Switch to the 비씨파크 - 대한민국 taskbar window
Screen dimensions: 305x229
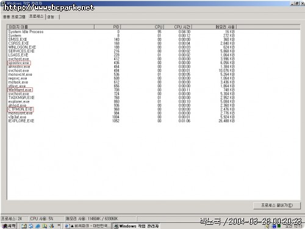click(x=88, y=226)
